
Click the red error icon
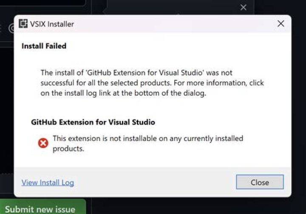pyautogui.click(x=43, y=143)
